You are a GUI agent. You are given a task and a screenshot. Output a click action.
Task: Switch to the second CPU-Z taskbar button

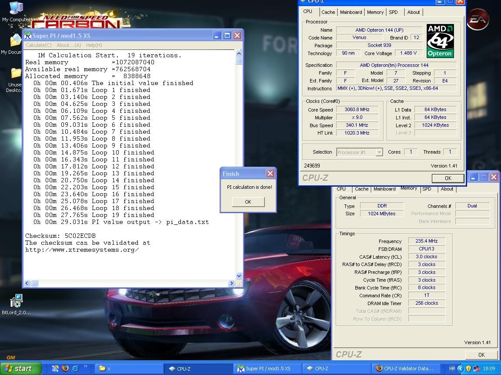point(336,368)
